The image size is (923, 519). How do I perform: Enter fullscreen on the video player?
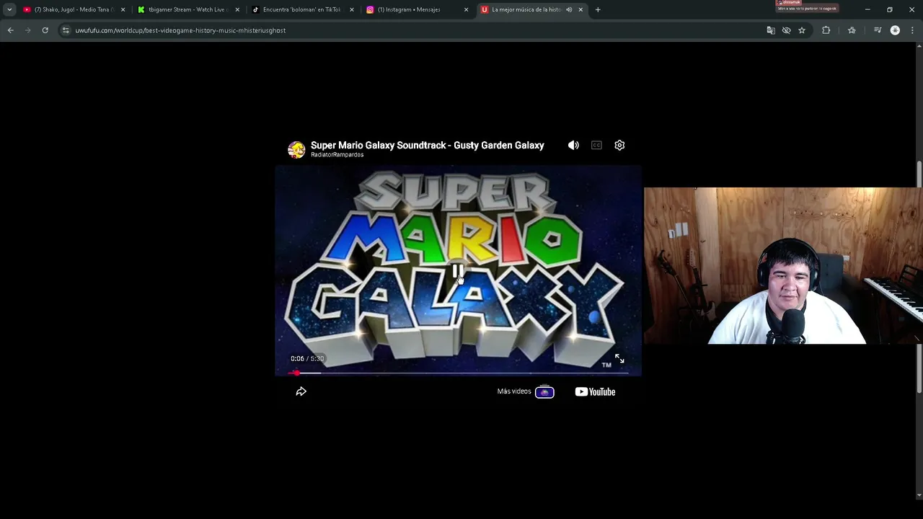[619, 358]
